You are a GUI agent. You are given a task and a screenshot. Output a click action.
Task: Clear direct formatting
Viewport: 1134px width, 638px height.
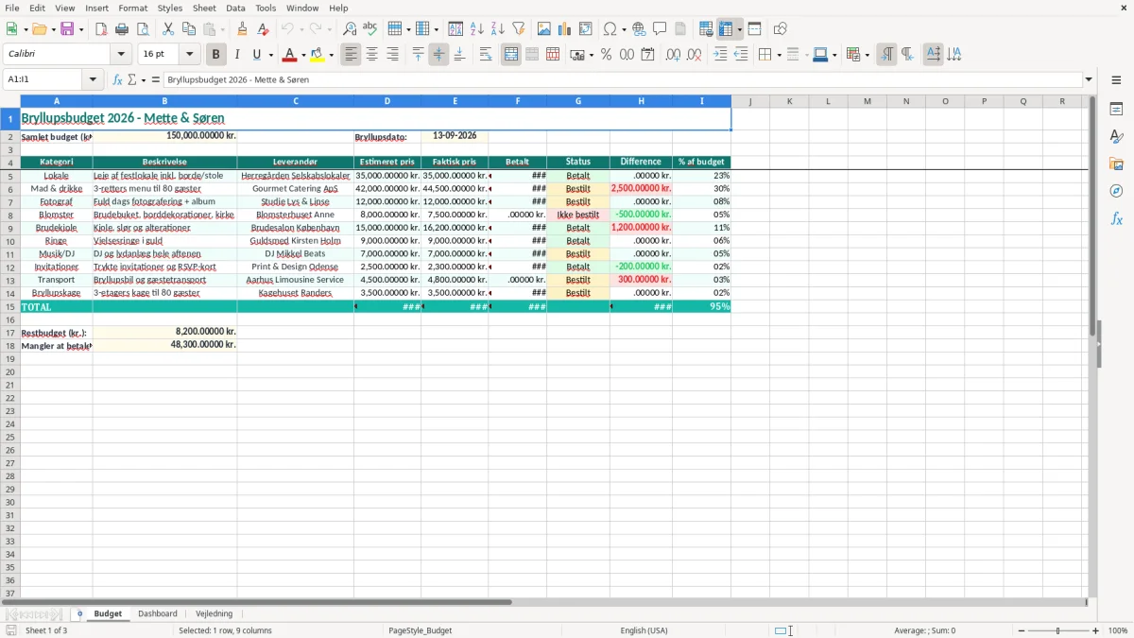(263, 29)
